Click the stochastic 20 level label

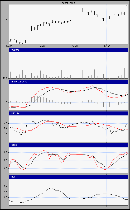pos(5,168)
